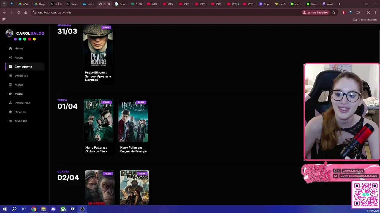This screenshot has width=380, height=213.
Task: Open the Planeta dos Macacos O Reinado poster
Action: pos(134,188)
